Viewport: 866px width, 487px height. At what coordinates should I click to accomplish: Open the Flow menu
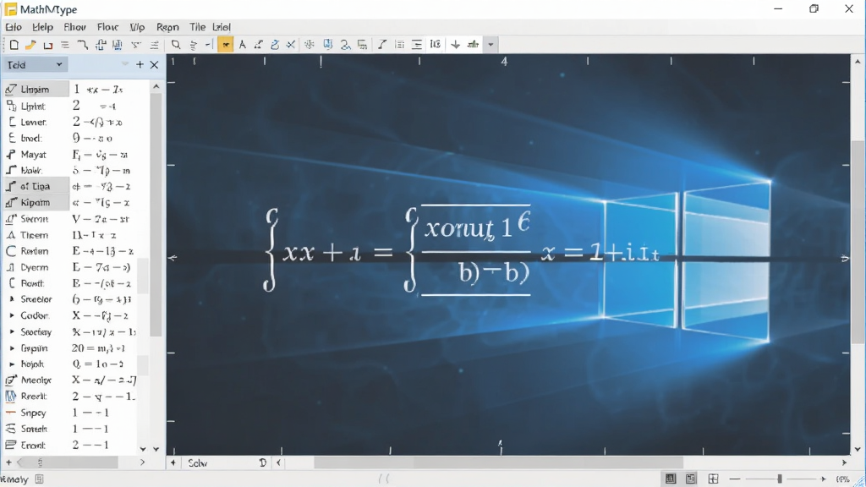pos(107,27)
